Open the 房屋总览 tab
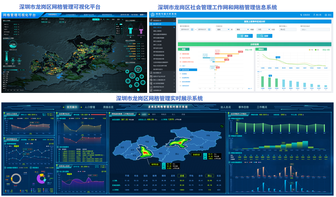The image size is (336, 197). 108,107
